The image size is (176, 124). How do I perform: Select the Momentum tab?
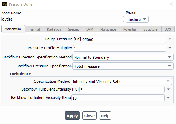[x=13, y=29]
